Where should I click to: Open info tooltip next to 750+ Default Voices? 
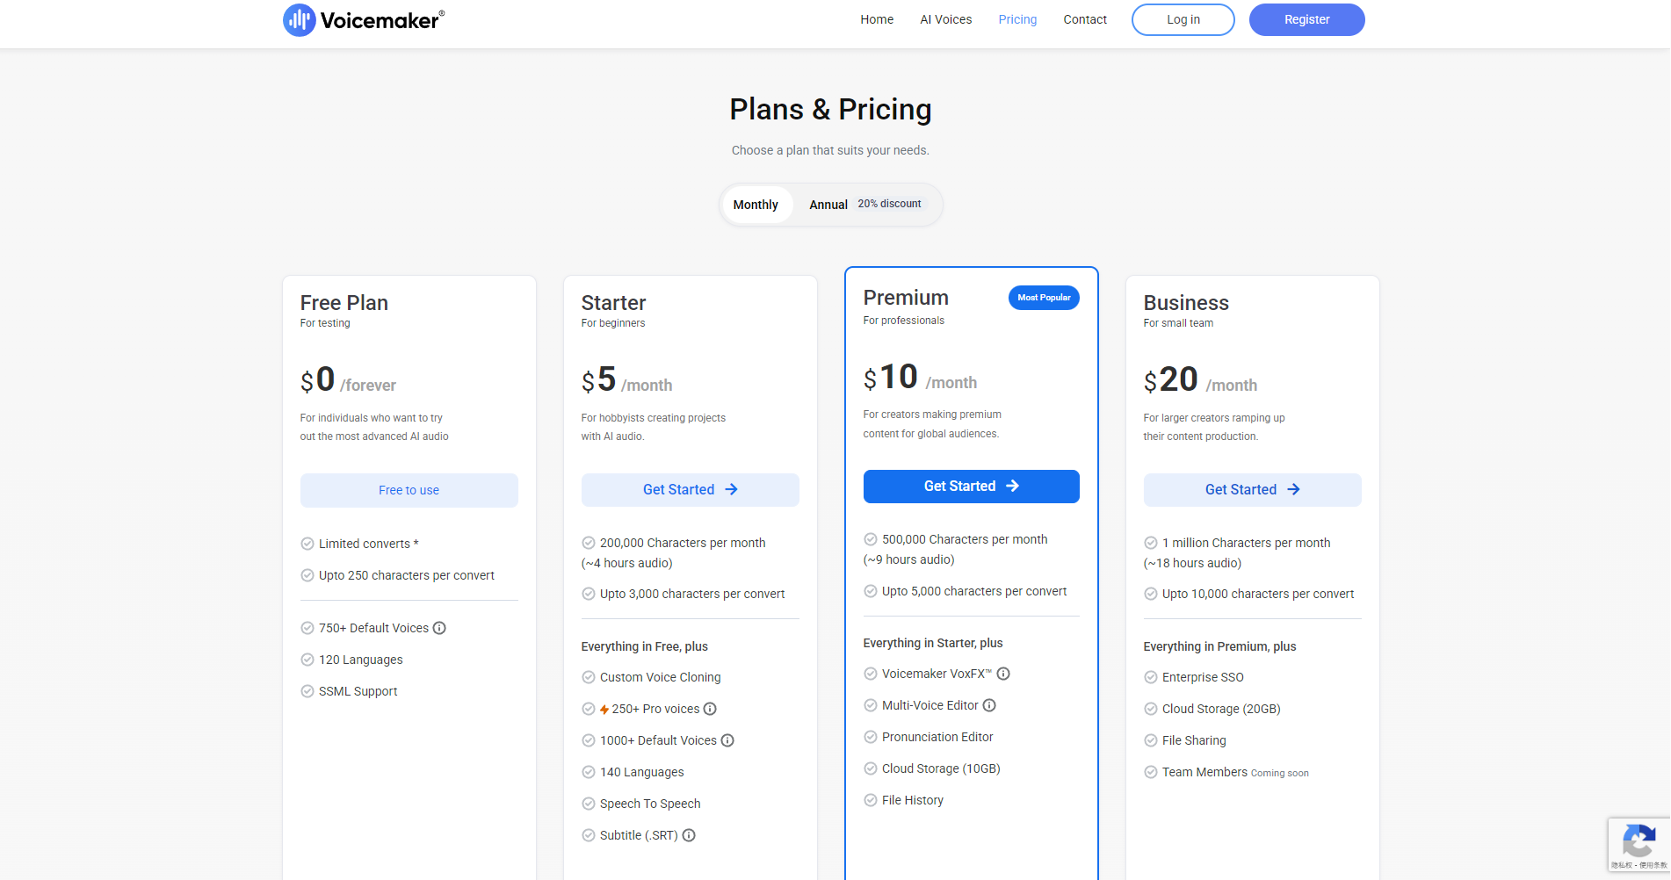point(438,628)
